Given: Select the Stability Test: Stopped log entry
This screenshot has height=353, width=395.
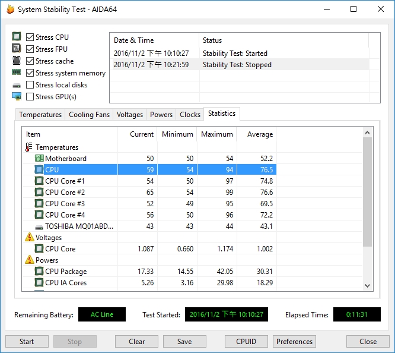Looking at the screenshot, I should point(240,64).
